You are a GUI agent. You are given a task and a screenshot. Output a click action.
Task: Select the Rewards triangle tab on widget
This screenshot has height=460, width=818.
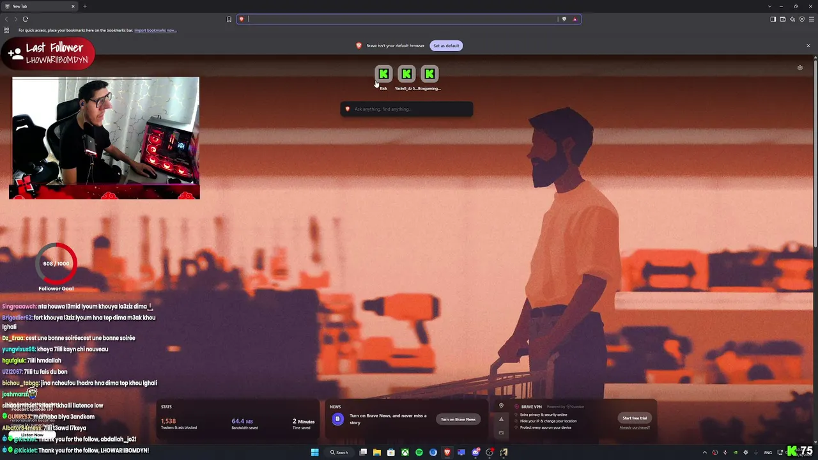coord(501,419)
